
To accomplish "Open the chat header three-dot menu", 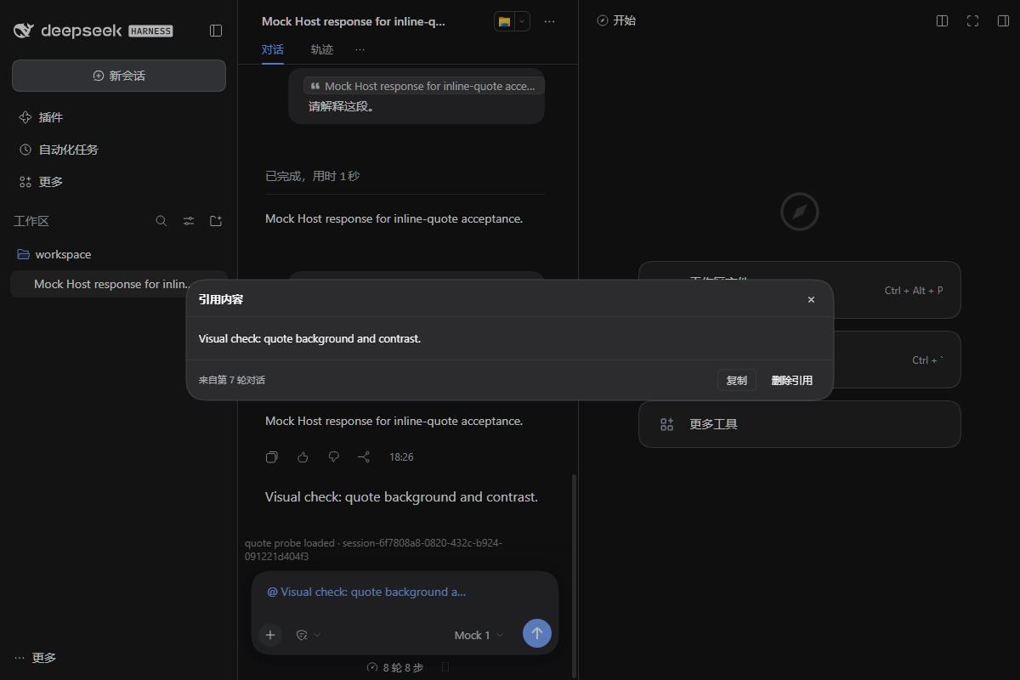I will click(549, 21).
